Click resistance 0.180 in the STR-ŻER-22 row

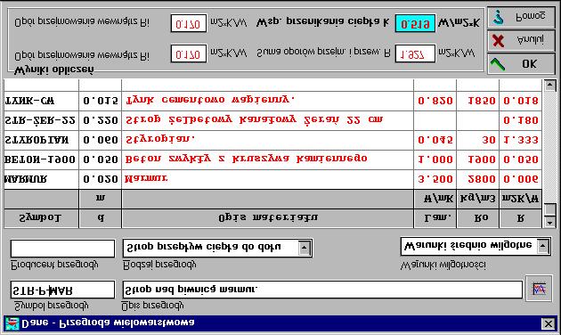521,120
